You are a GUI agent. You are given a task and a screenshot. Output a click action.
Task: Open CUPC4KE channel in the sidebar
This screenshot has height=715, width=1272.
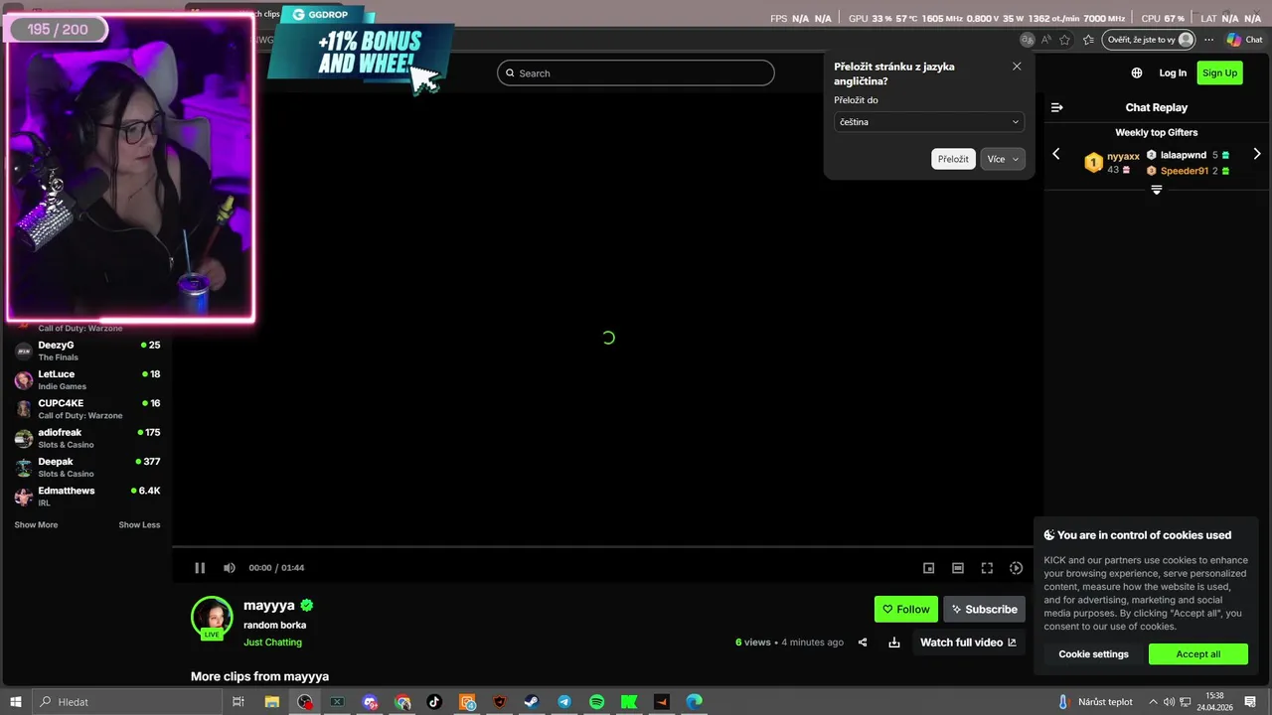(x=87, y=409)
